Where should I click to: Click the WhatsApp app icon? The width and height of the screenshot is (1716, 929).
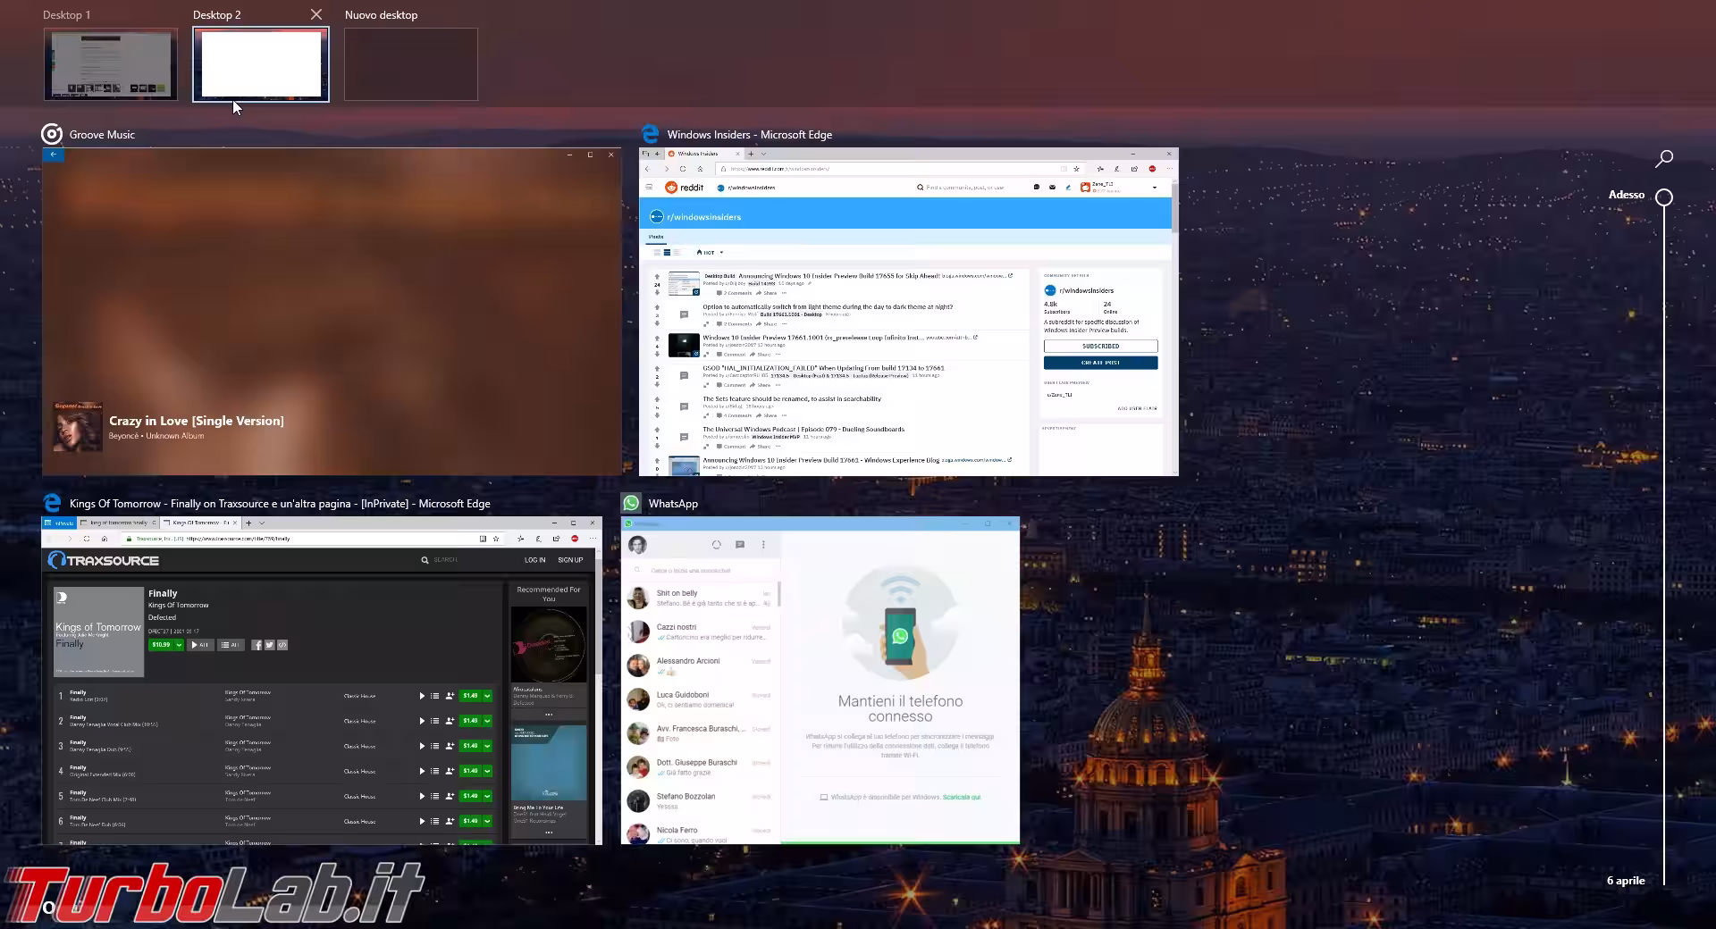(632, 504)
